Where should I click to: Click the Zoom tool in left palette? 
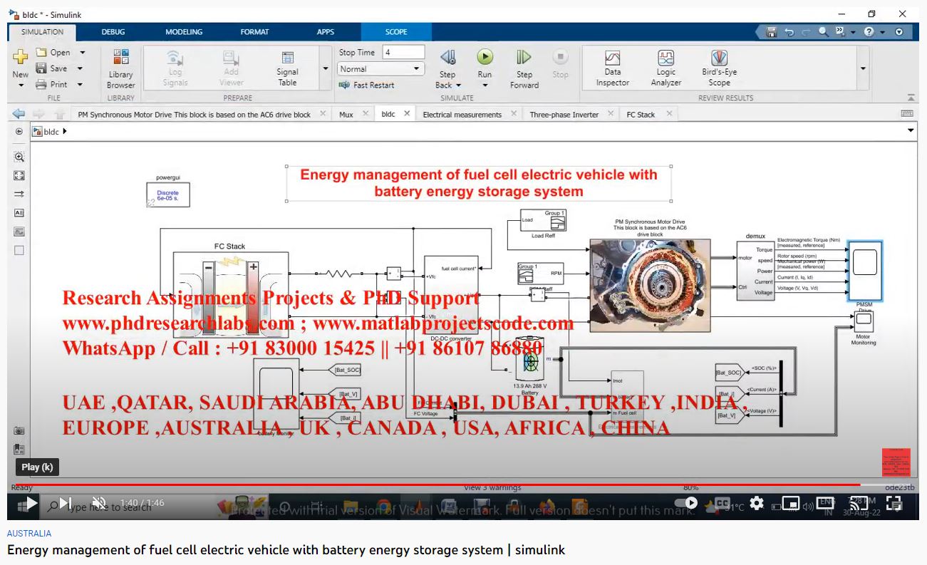click(19, 157)
